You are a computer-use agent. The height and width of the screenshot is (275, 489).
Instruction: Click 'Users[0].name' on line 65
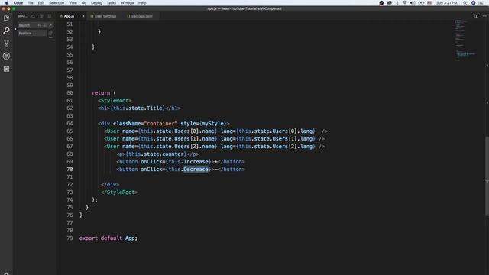tap(194, 131)
